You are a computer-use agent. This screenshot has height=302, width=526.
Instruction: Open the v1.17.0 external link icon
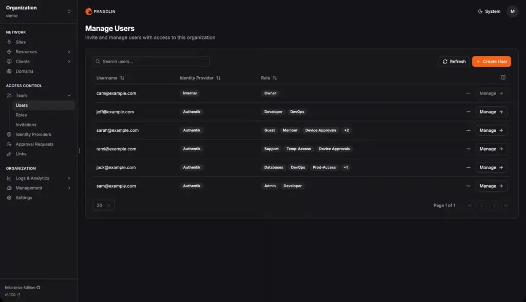[19, 295]
